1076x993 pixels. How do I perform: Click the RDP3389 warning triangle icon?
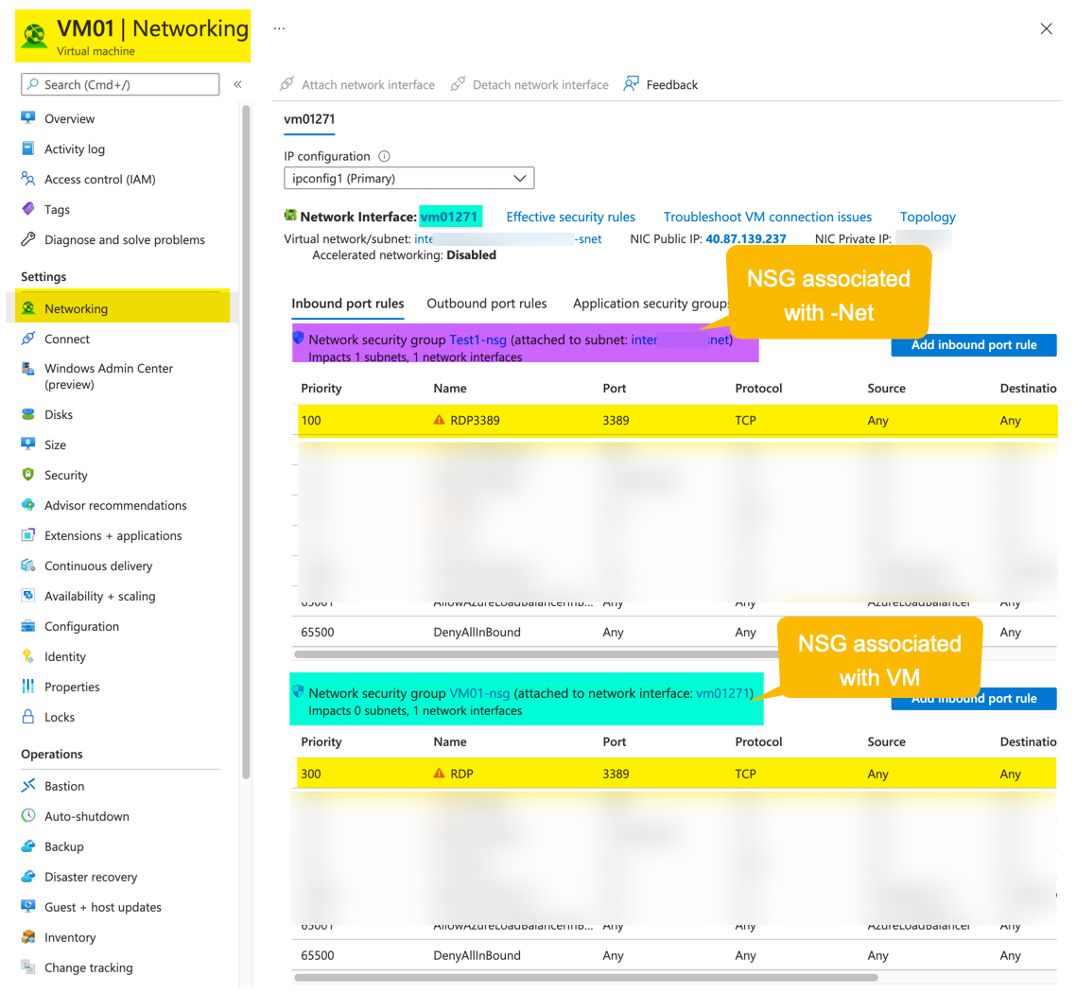(439, 419)
